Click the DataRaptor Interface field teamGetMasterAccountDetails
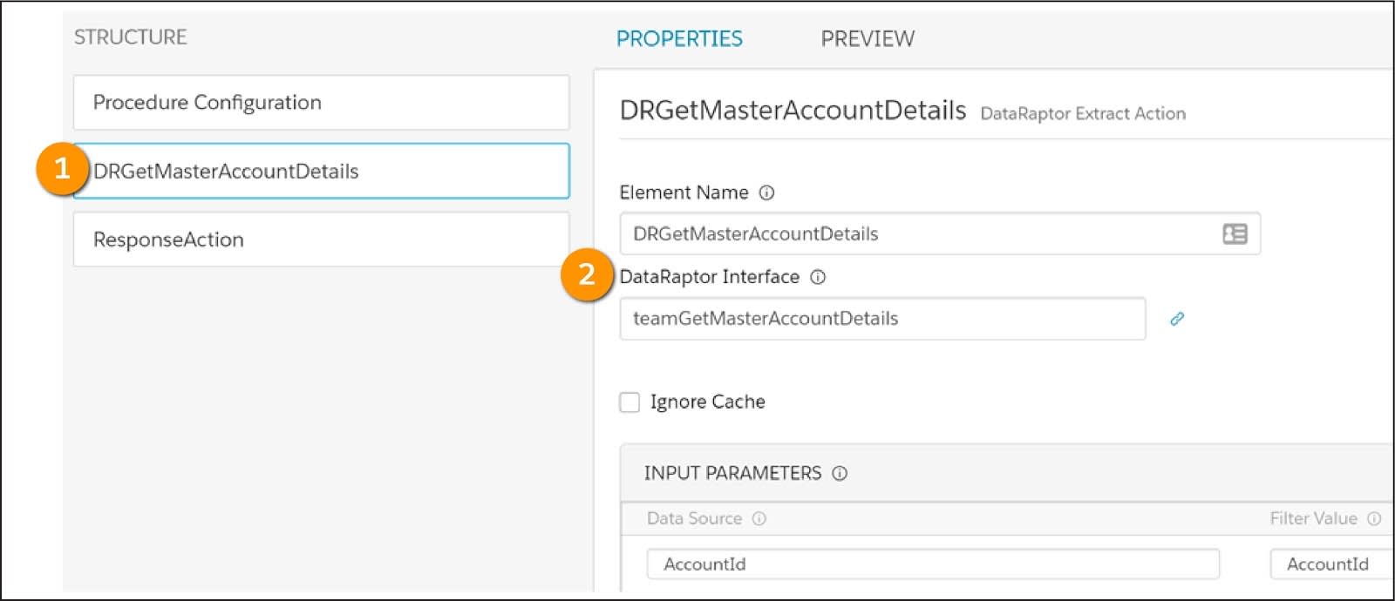The height and width of the screenshot is (601, 1395). point(882,319)
